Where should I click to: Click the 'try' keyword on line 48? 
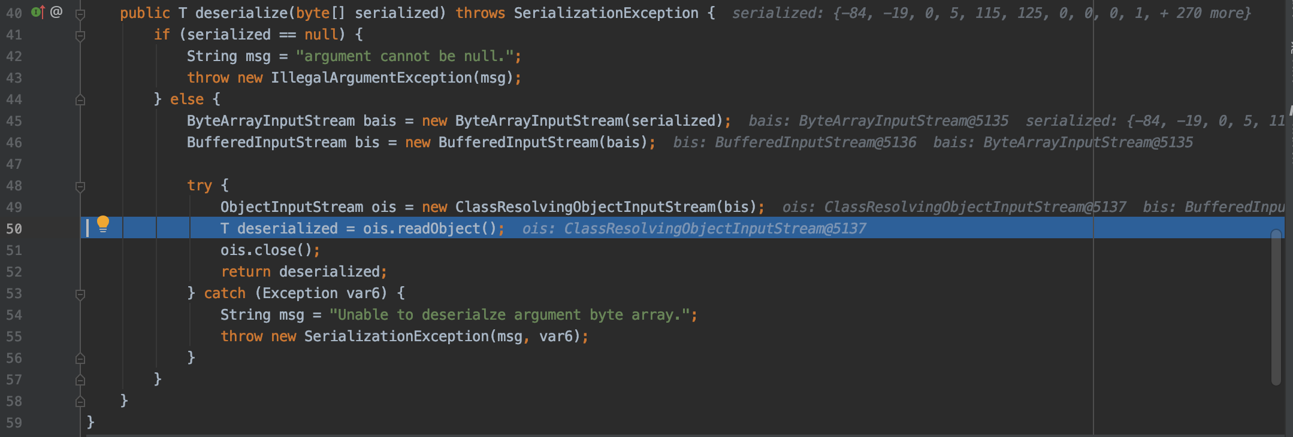pyautogui.click(x=200, y=186)
